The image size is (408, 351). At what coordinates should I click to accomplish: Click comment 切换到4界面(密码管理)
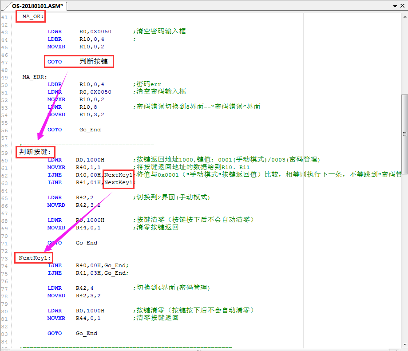[x=171, y=288]
